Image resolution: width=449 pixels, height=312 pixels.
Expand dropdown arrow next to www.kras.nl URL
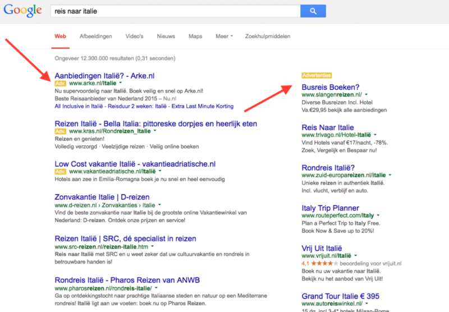[x=155, y=131]
